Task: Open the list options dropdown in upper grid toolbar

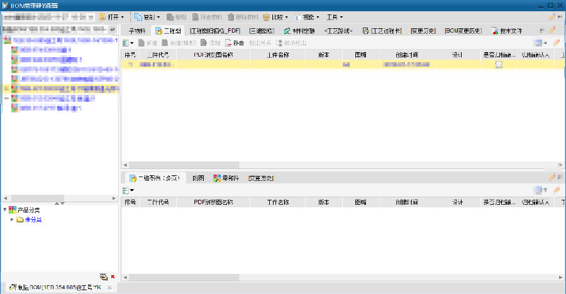Action: pyautogui.click(x=128, y=43)
